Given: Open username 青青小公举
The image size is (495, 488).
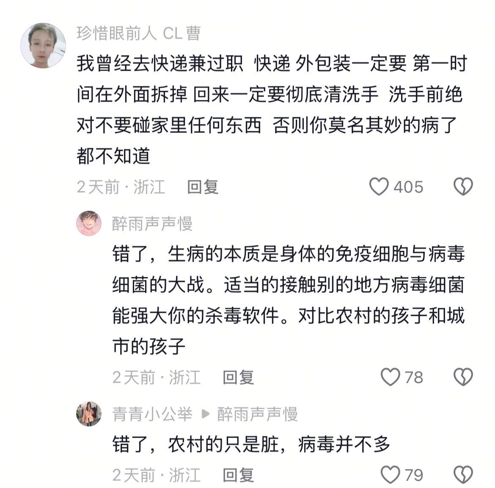Looking at the screenshot, I should pos(152,414).
